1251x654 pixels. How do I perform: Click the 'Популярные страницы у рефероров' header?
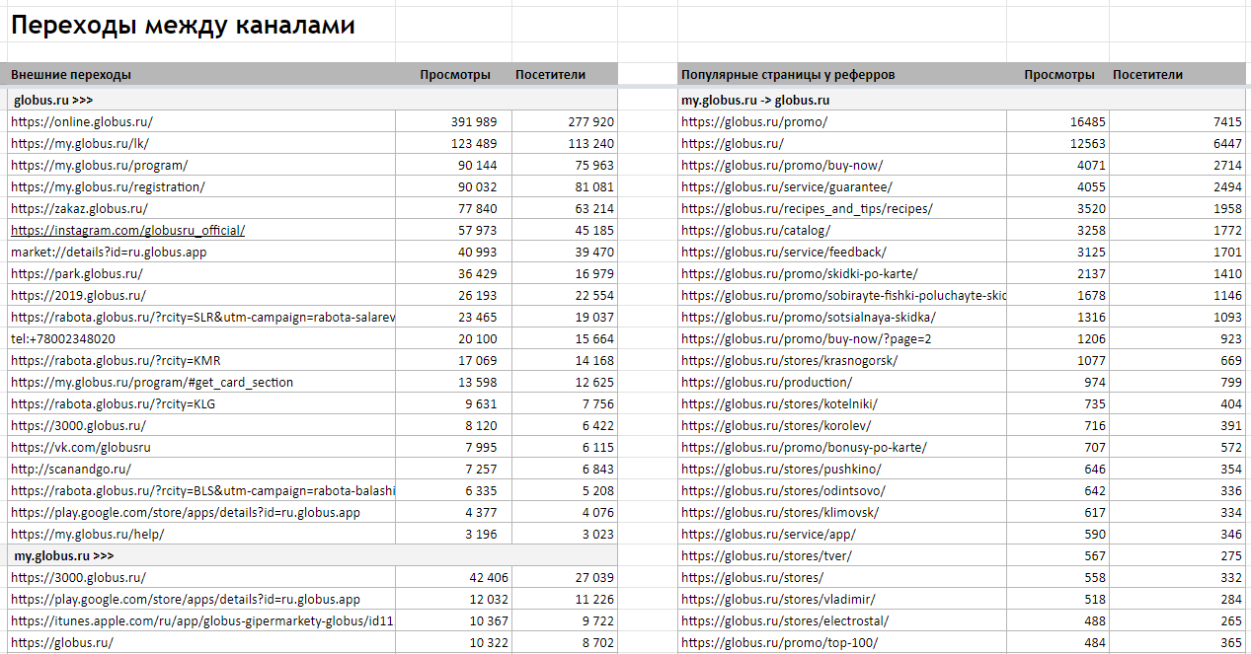point(788,74)
